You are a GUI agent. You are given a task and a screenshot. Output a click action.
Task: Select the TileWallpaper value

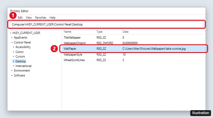coord(72,38)
